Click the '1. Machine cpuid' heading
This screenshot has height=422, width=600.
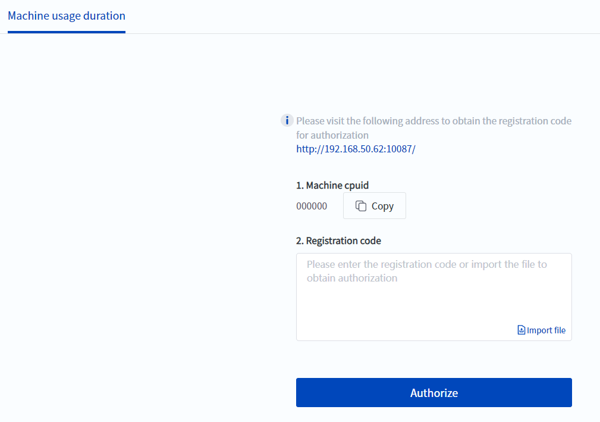click(x=332, y=186)
